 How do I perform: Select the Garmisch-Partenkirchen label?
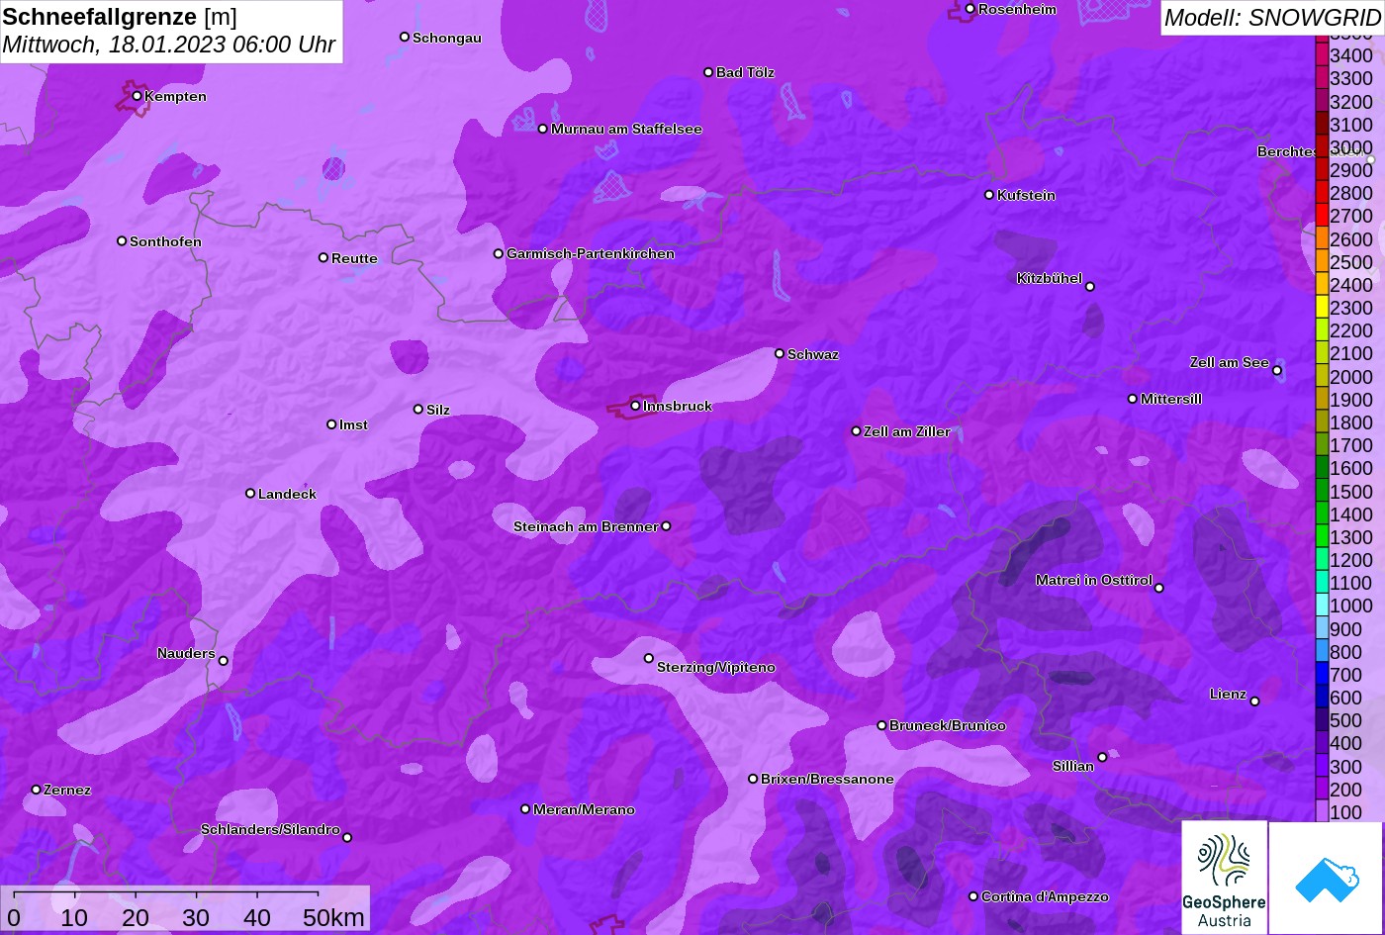591,253
